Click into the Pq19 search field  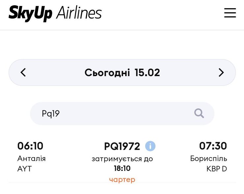point(112,114)
